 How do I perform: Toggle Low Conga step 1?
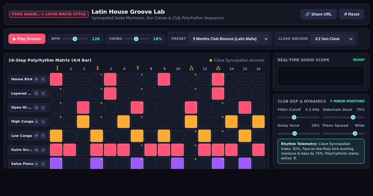[56, 136]
